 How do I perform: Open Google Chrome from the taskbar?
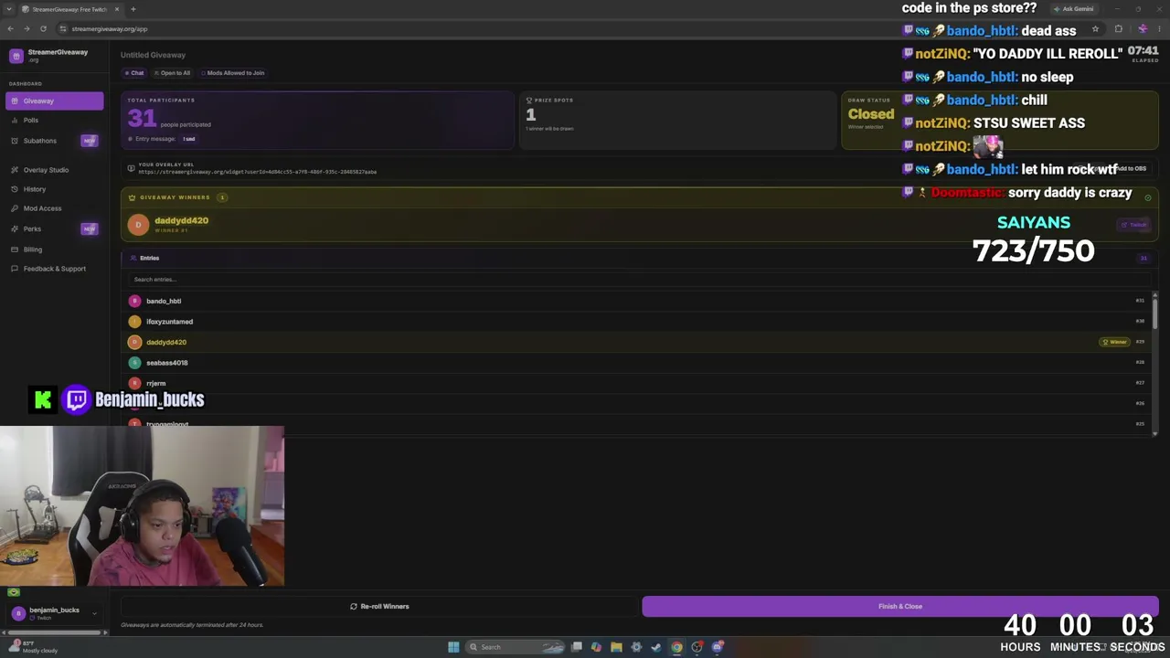pyautogui.click(x=676, y=647)
